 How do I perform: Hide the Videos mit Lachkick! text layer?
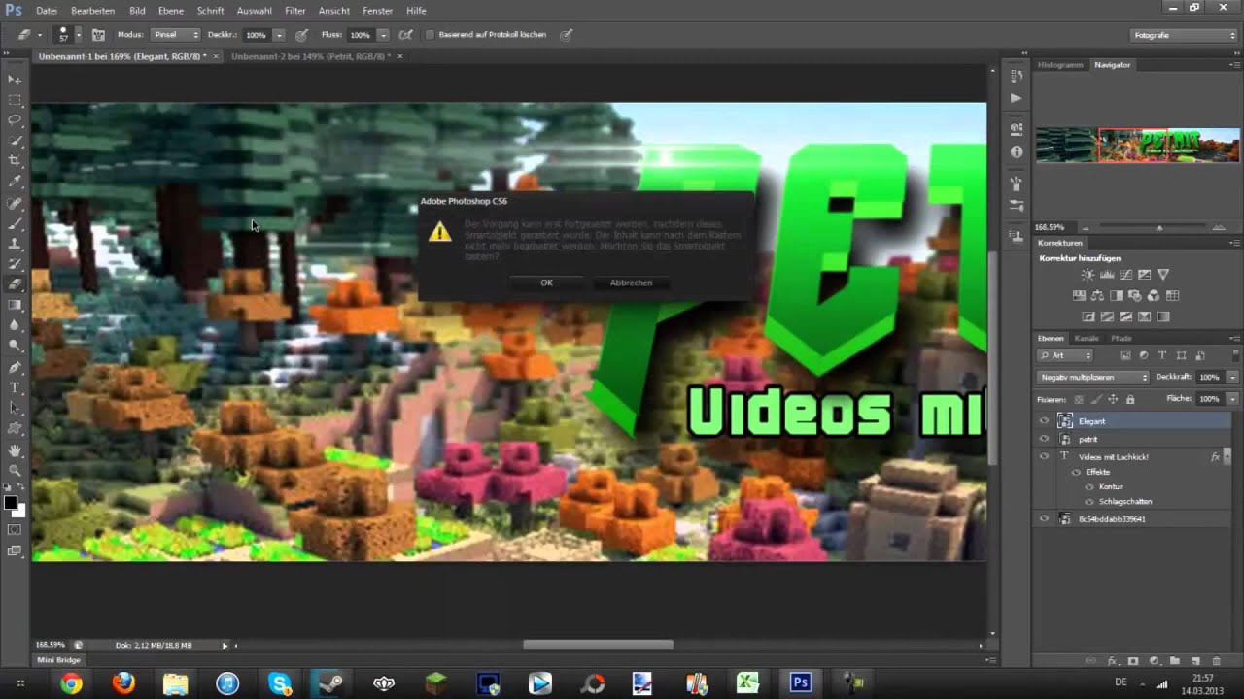click(1045, 456)
